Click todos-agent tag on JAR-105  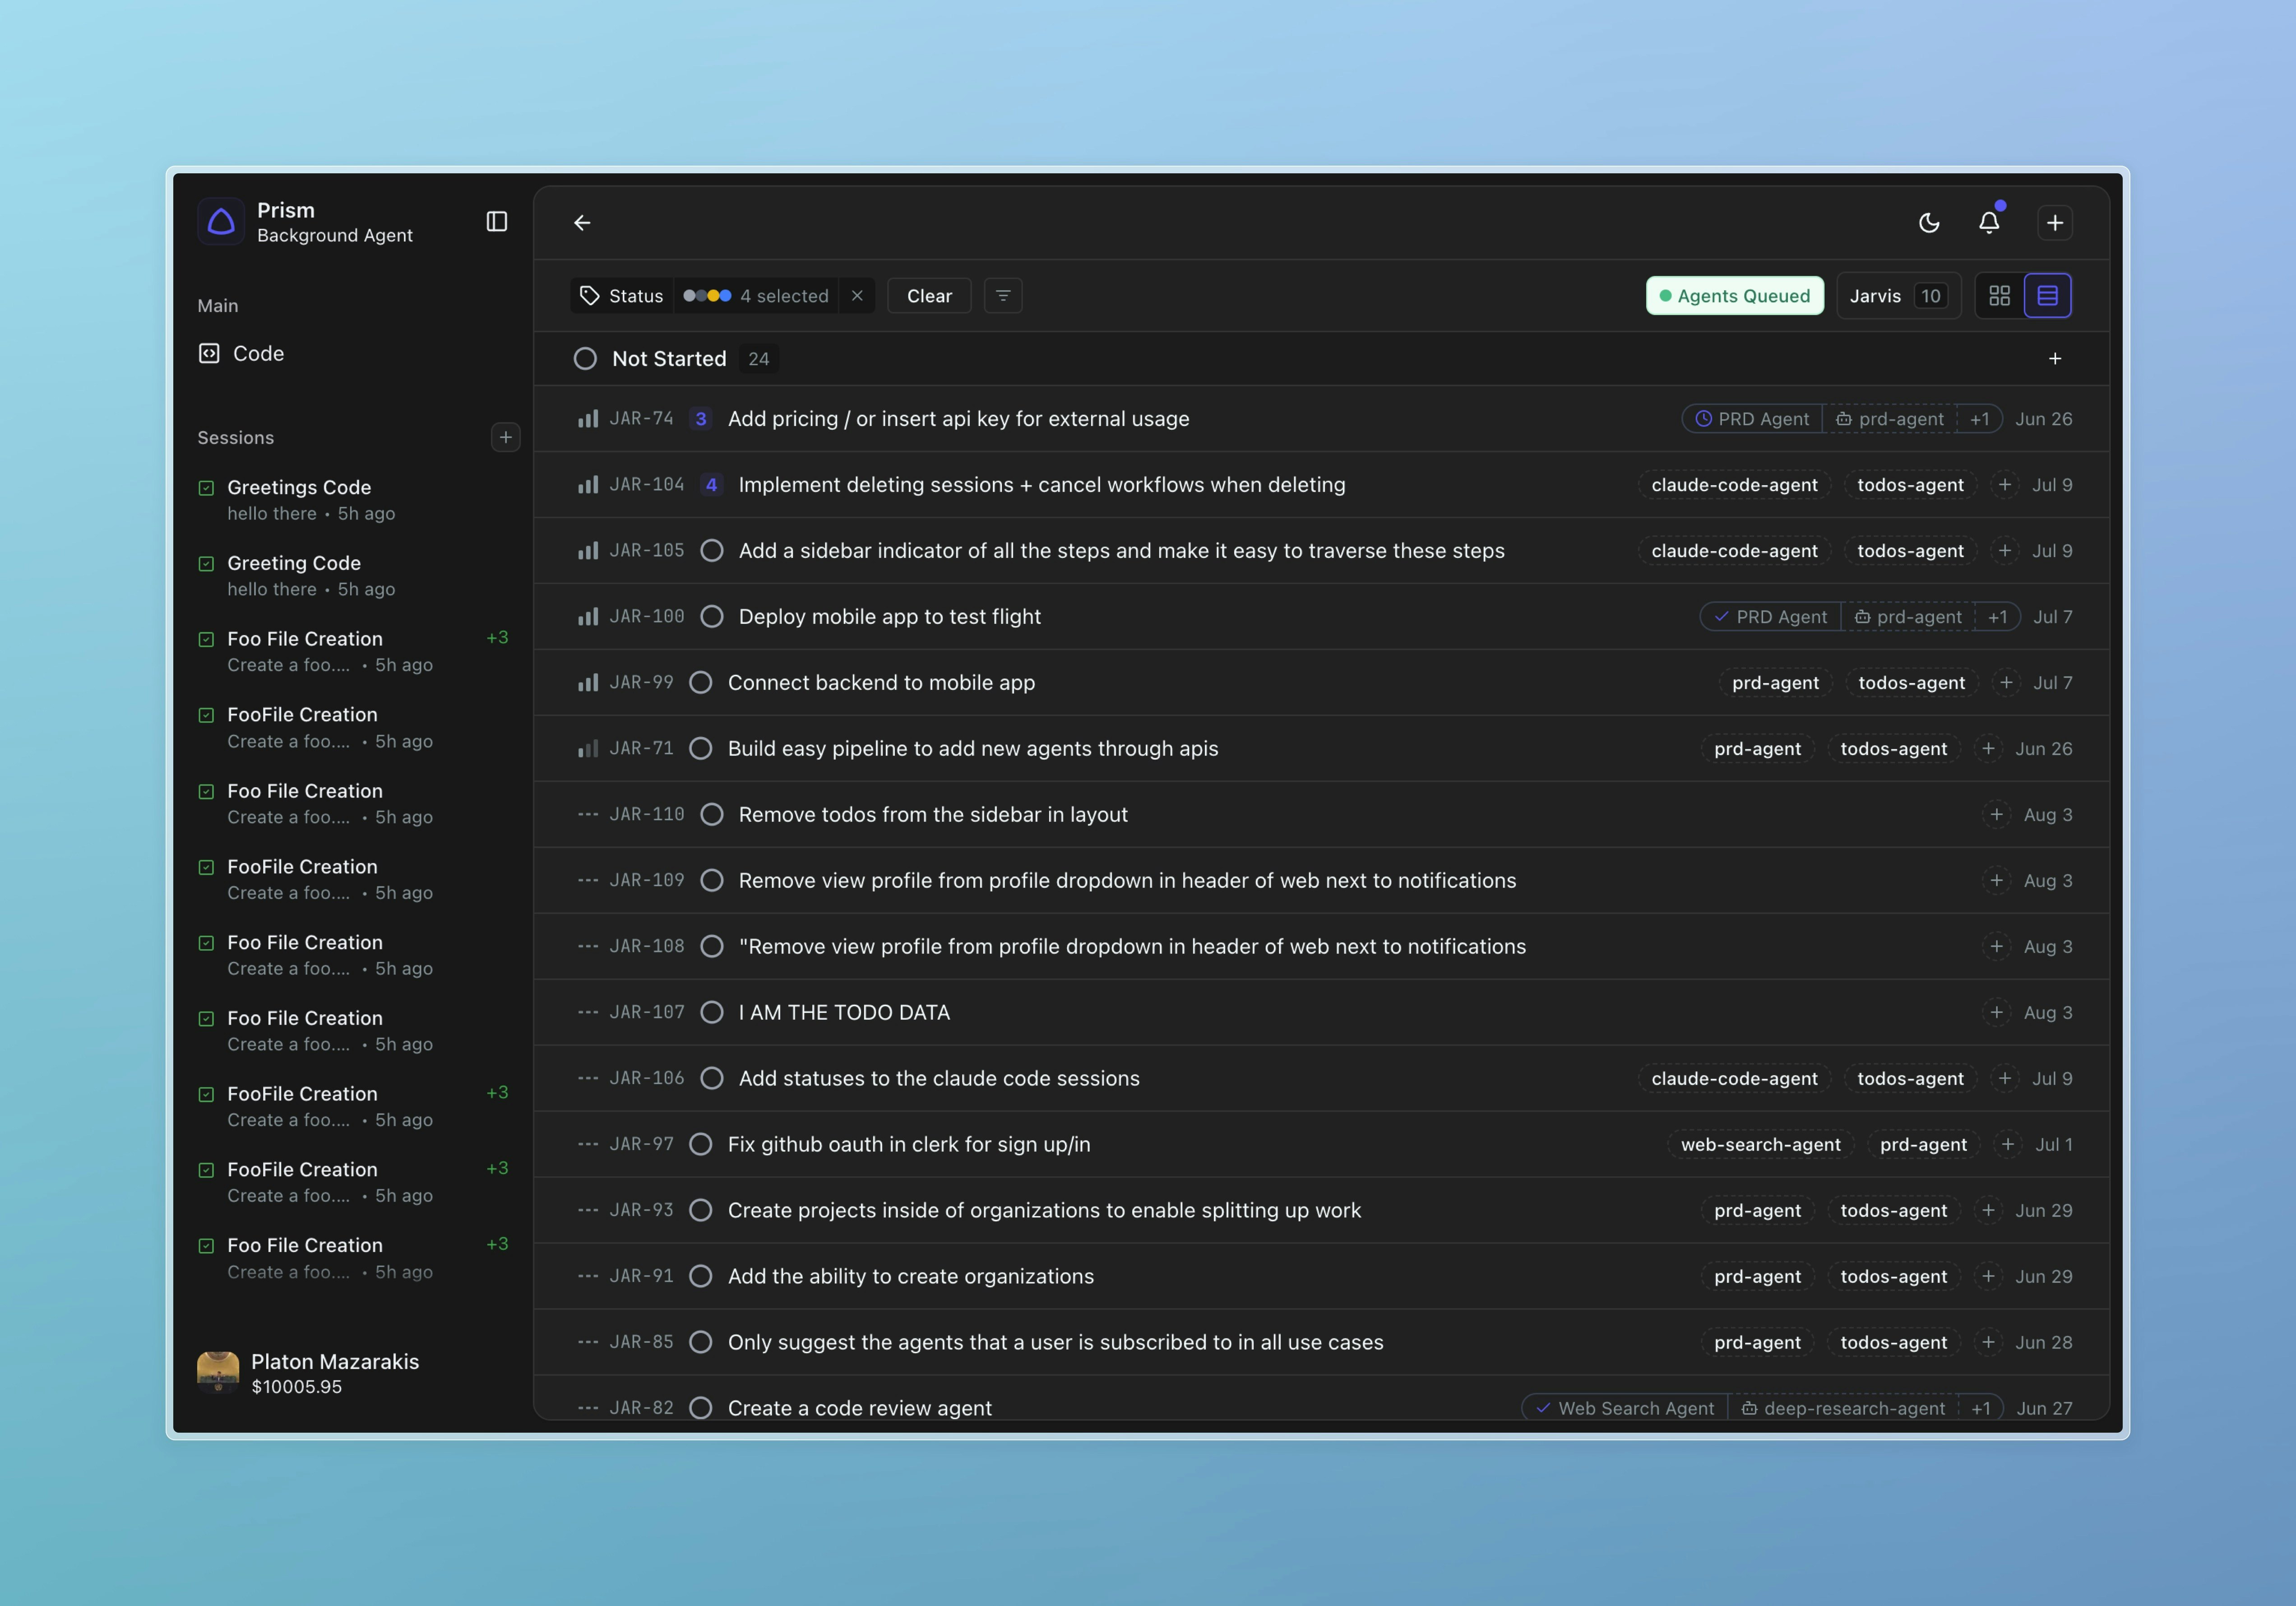click(x=1911, y=551)
